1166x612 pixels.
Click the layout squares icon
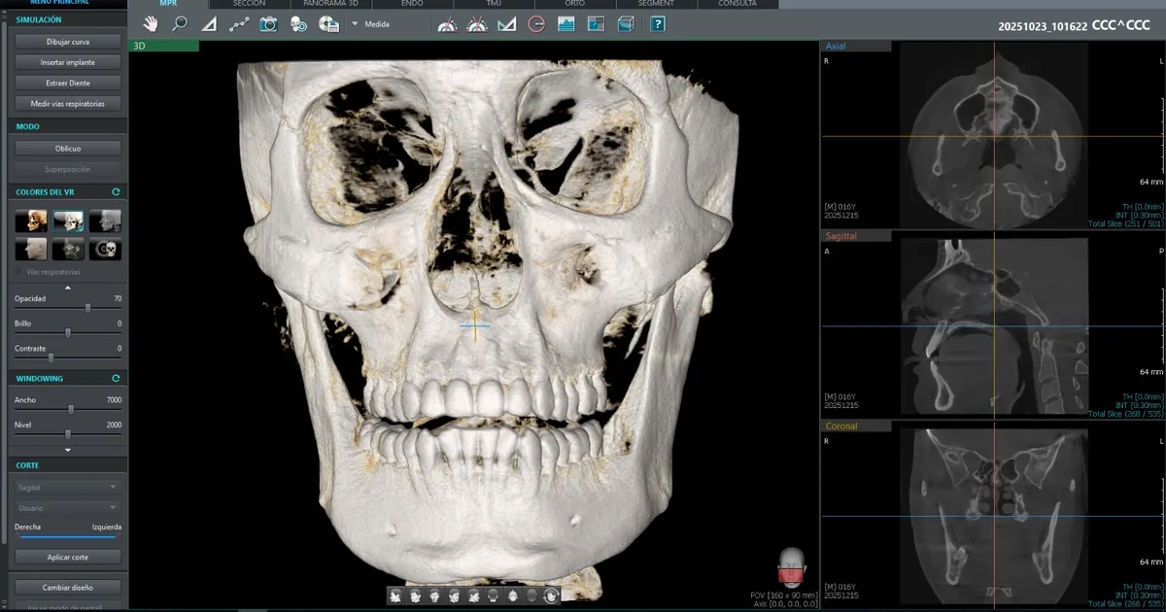[x=597, y=23]
